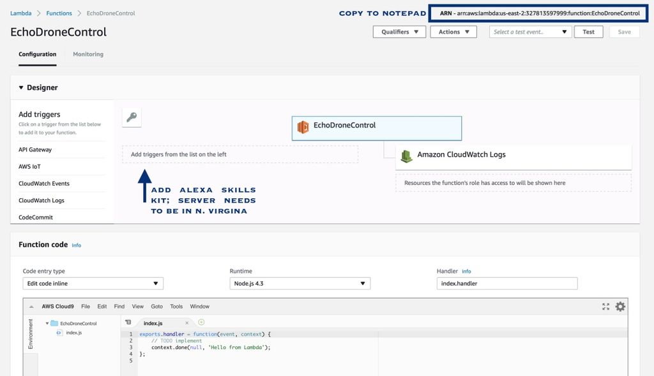This screenshot has width=654, height=376.
Task: Open the Runtime Node.js 4.3 dropdown
Action: point(300,284)
